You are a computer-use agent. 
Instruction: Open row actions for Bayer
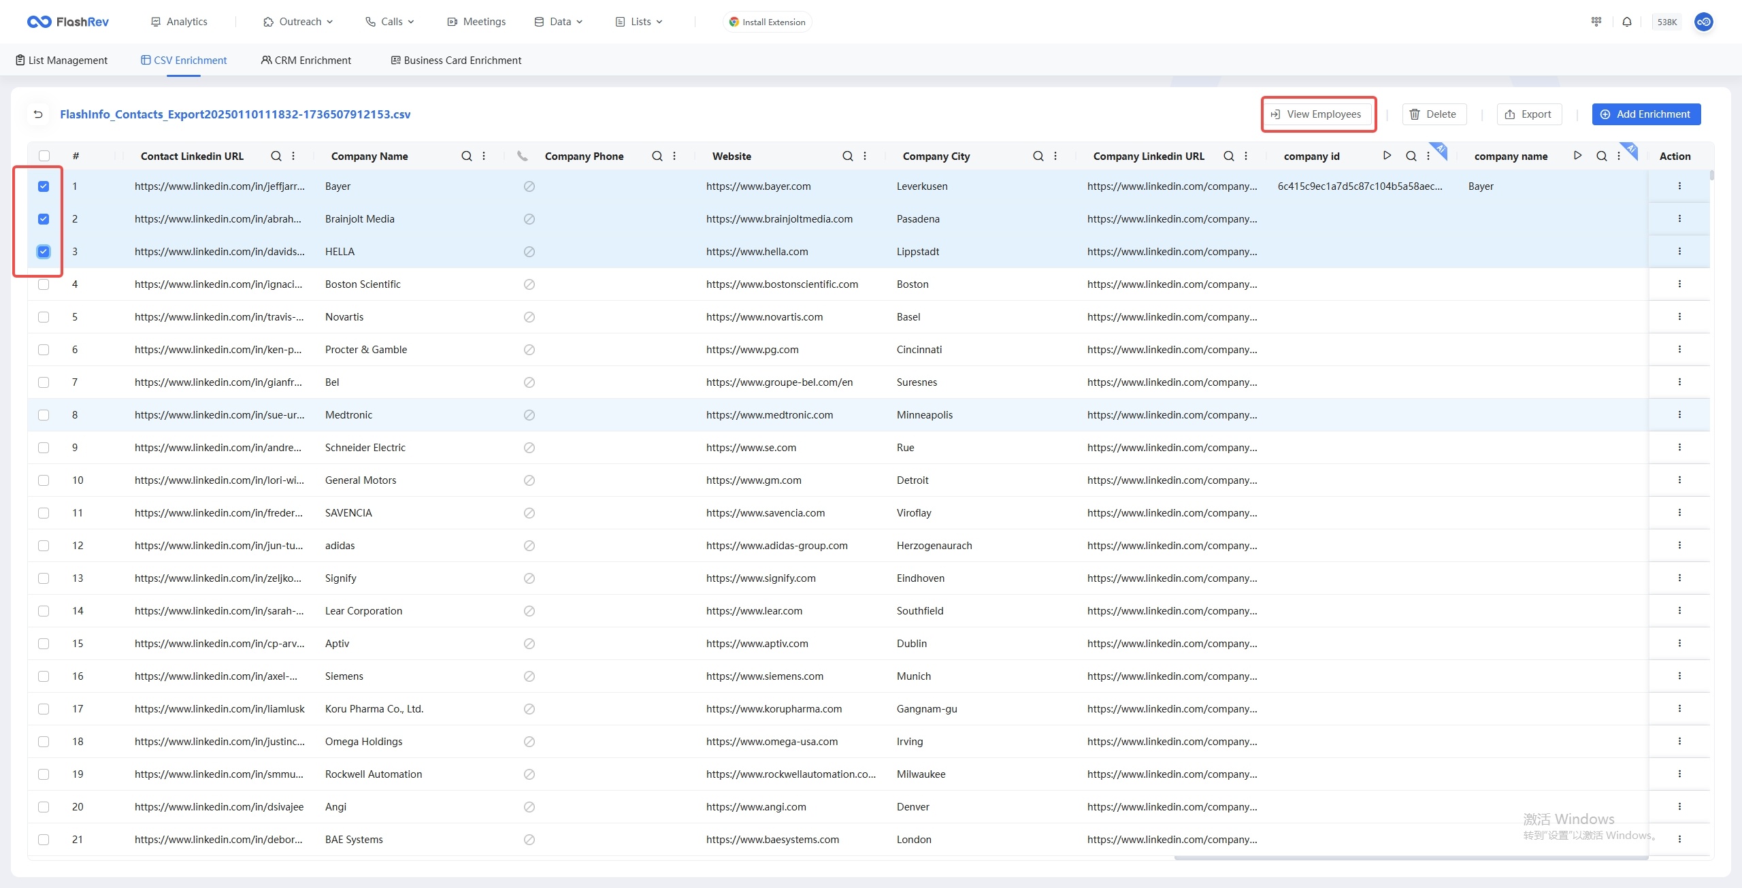coord(1679,186)
